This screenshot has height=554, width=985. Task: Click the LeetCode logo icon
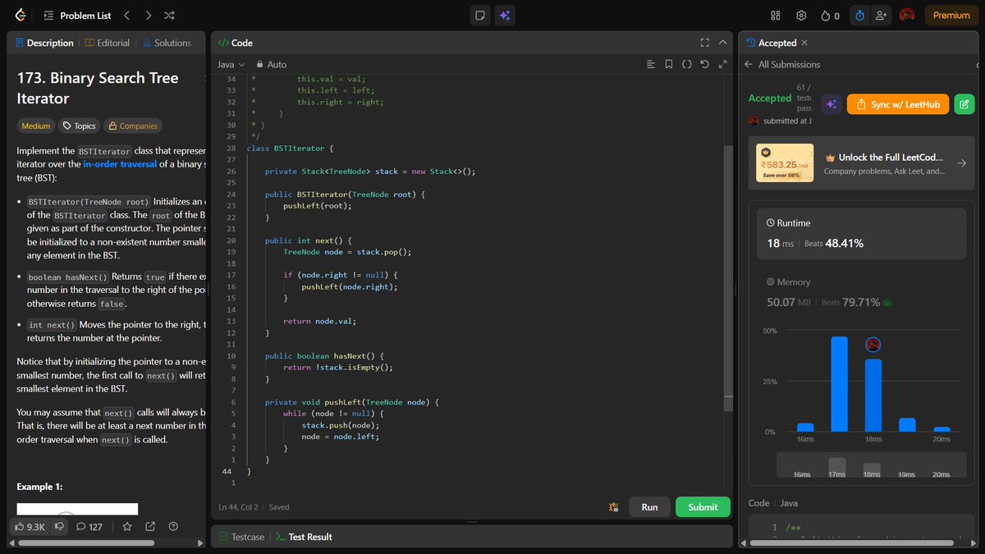pos(21,15)
